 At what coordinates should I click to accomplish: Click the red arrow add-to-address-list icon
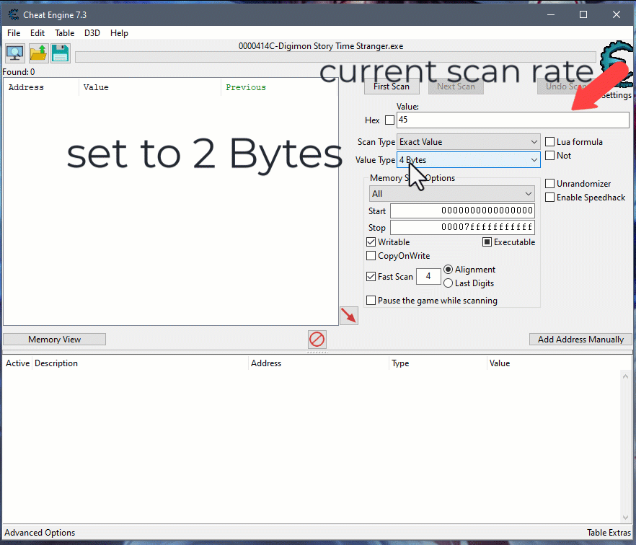pyautogui.click(x=349, y=316)
